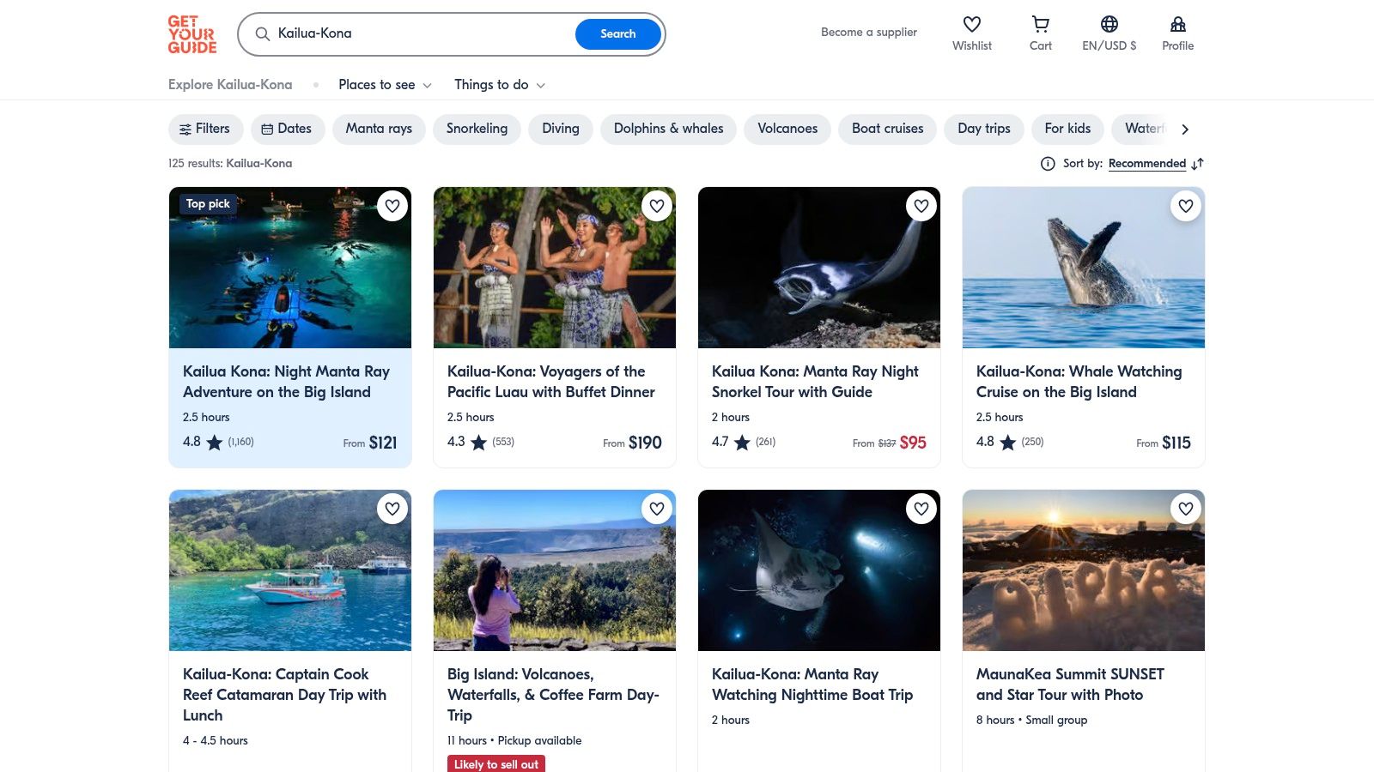
Task: Click the Kailua-Kona search input field
Action: tap(421, 34)
